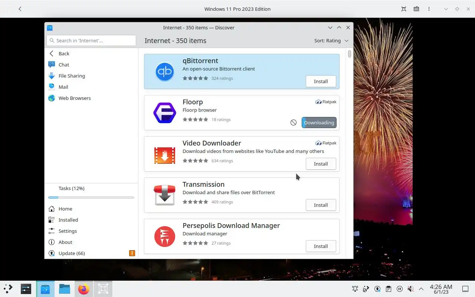
Task: Open the system settings taskbar icon
Action: pos(26,289)
